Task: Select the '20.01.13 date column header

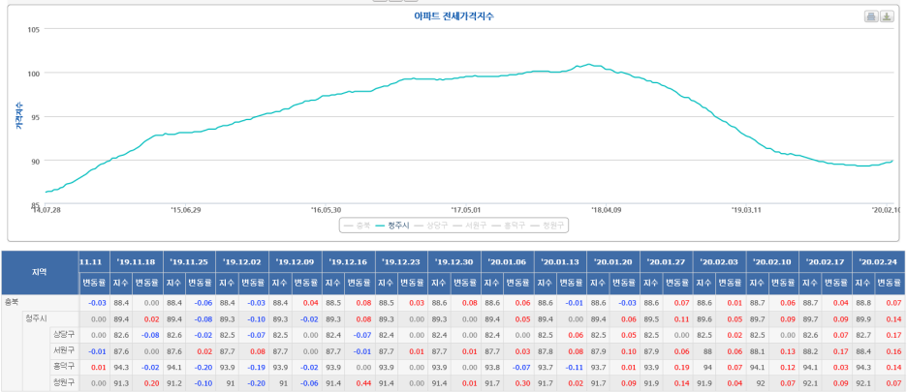Action: (560, 261)
